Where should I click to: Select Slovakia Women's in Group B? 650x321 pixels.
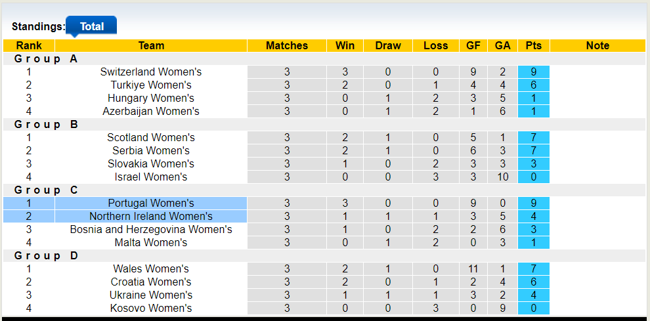(151, 164)
